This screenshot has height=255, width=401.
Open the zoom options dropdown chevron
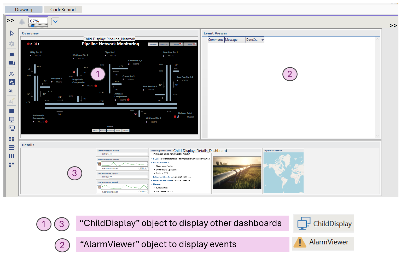(x=55, y=21)
